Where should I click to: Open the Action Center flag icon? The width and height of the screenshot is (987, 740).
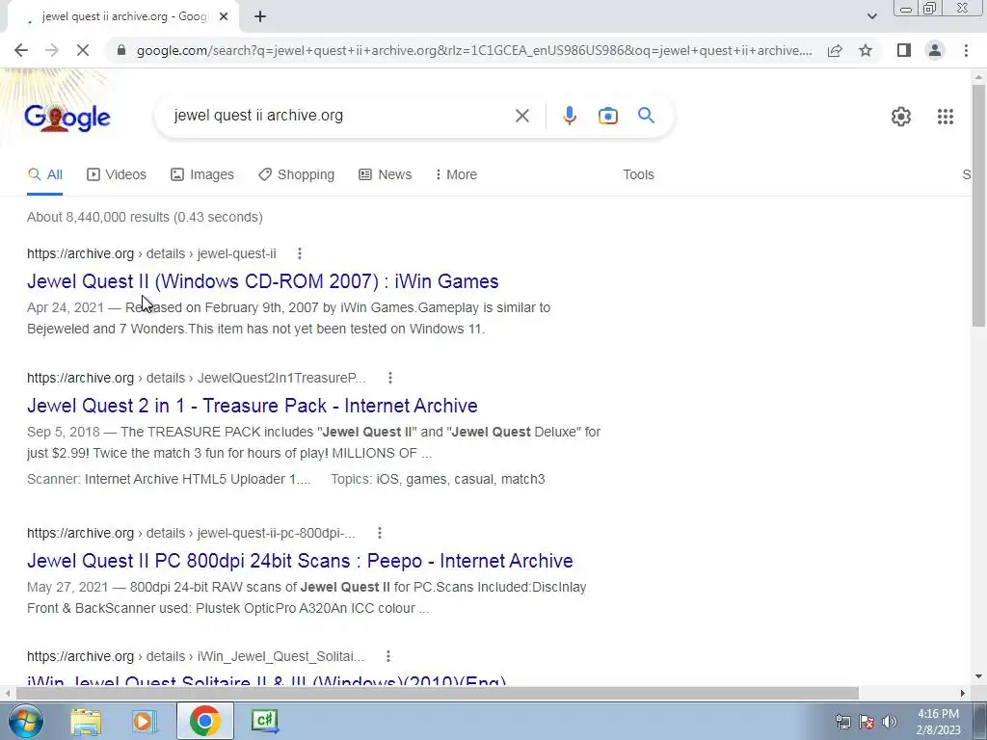point(867,722)
